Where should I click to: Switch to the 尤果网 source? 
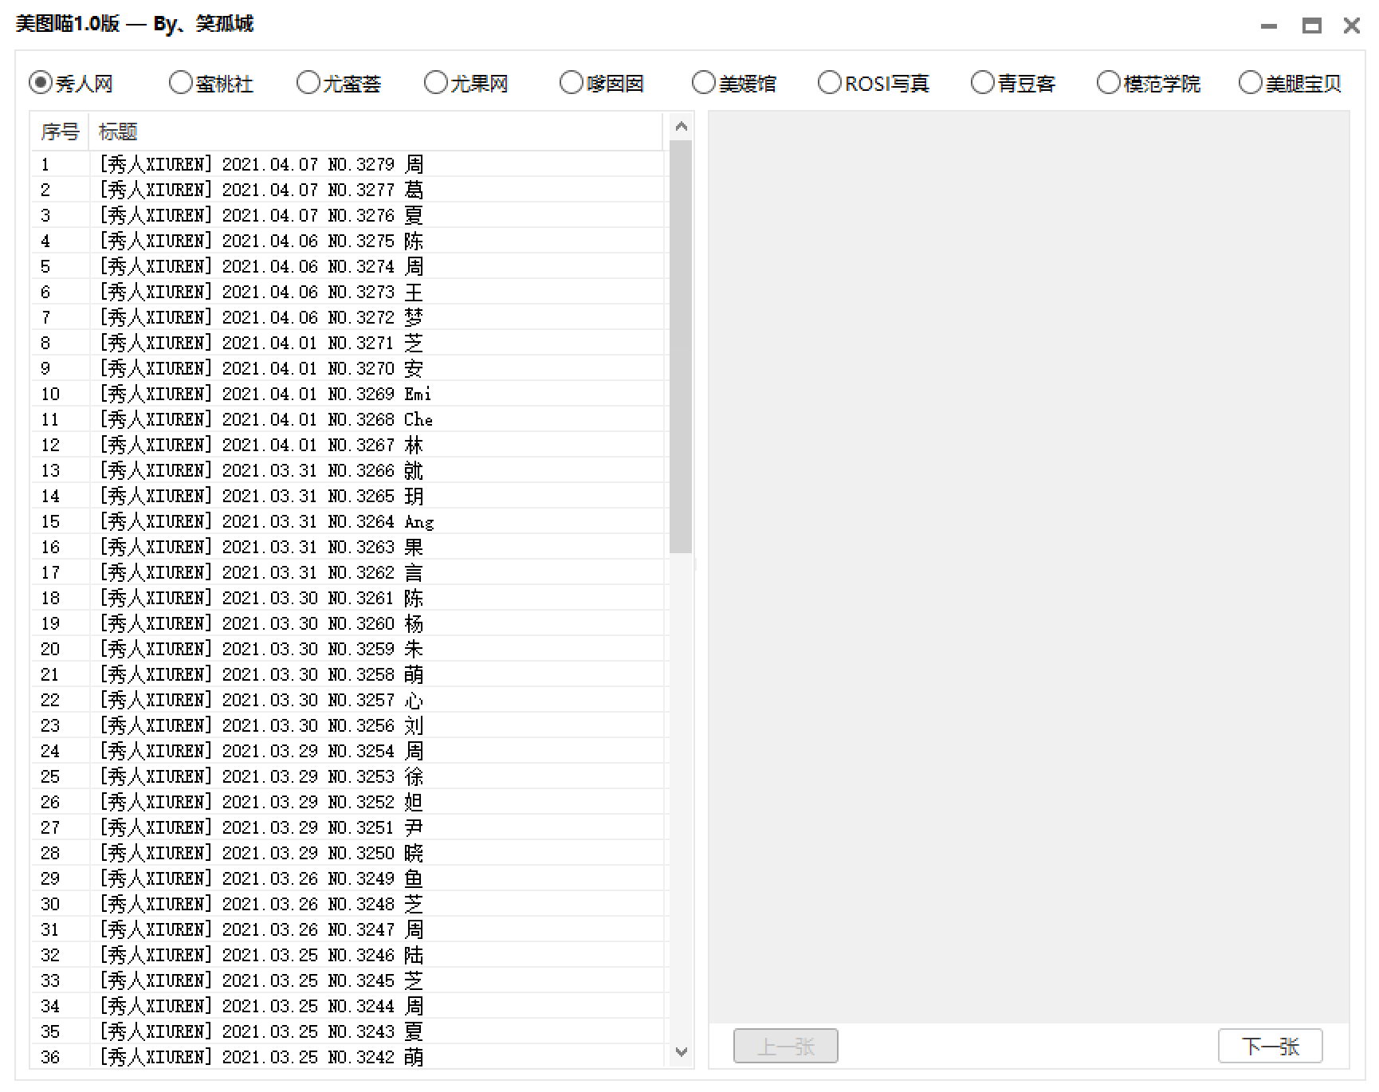466,83
